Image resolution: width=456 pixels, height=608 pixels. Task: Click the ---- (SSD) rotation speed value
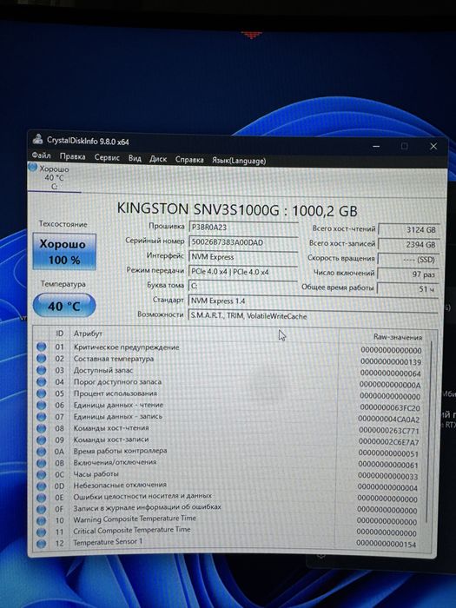[409, 260]
